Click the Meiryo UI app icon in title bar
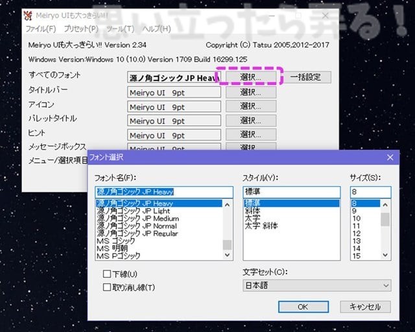 (x=29, y=14)
